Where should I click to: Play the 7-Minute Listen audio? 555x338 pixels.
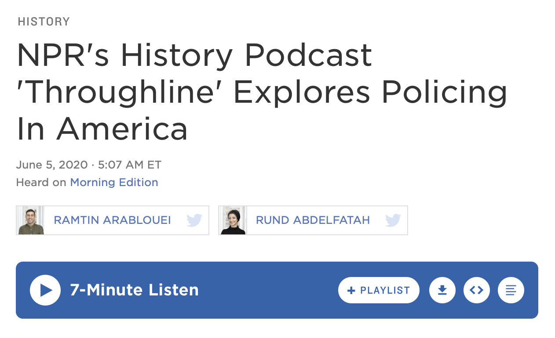pos(45,290)
